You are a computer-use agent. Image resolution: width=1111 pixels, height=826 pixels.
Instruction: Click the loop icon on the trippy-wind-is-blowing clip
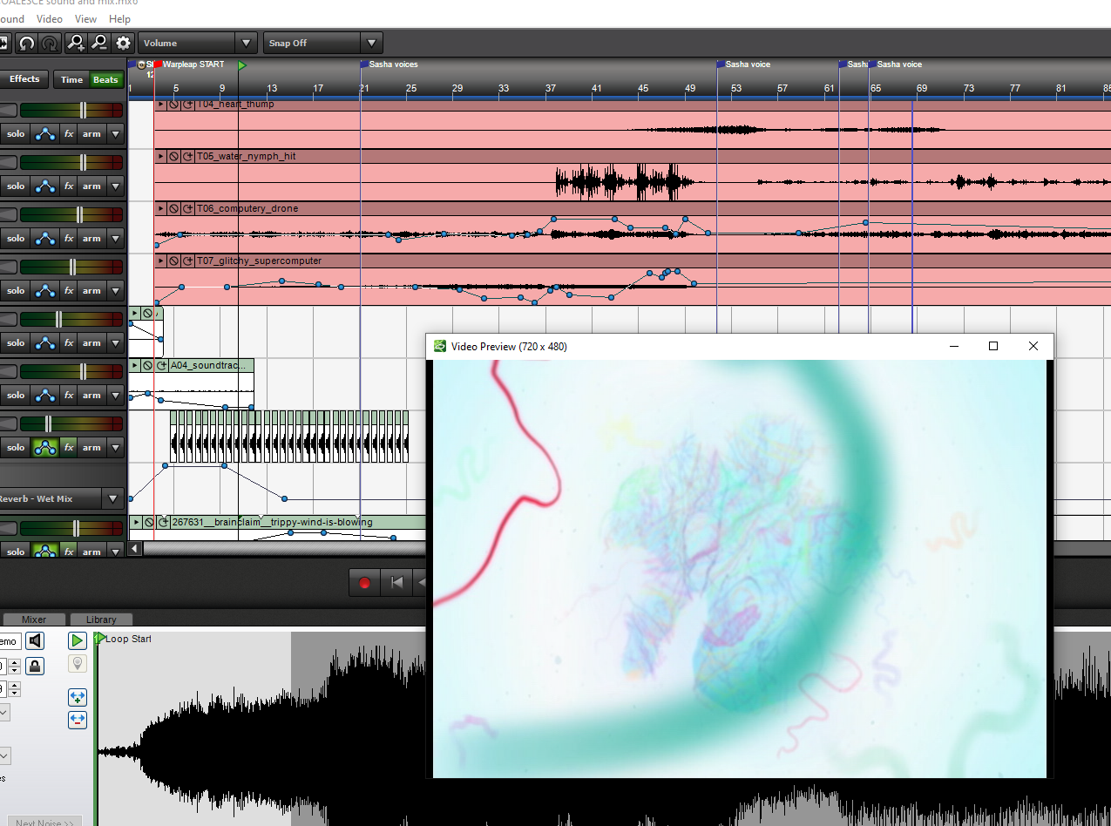[163, 523]
